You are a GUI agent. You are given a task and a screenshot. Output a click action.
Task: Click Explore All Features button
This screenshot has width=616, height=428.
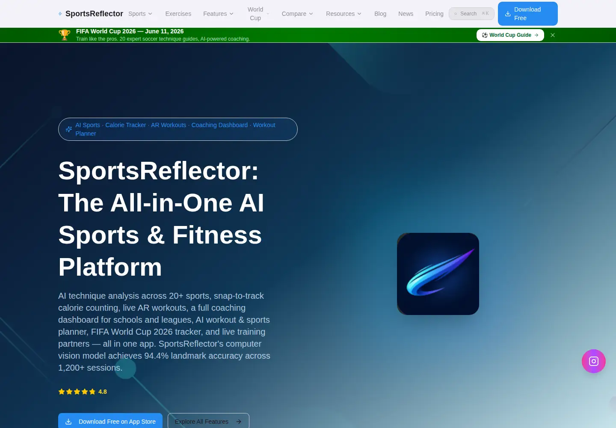pos(208,421)
